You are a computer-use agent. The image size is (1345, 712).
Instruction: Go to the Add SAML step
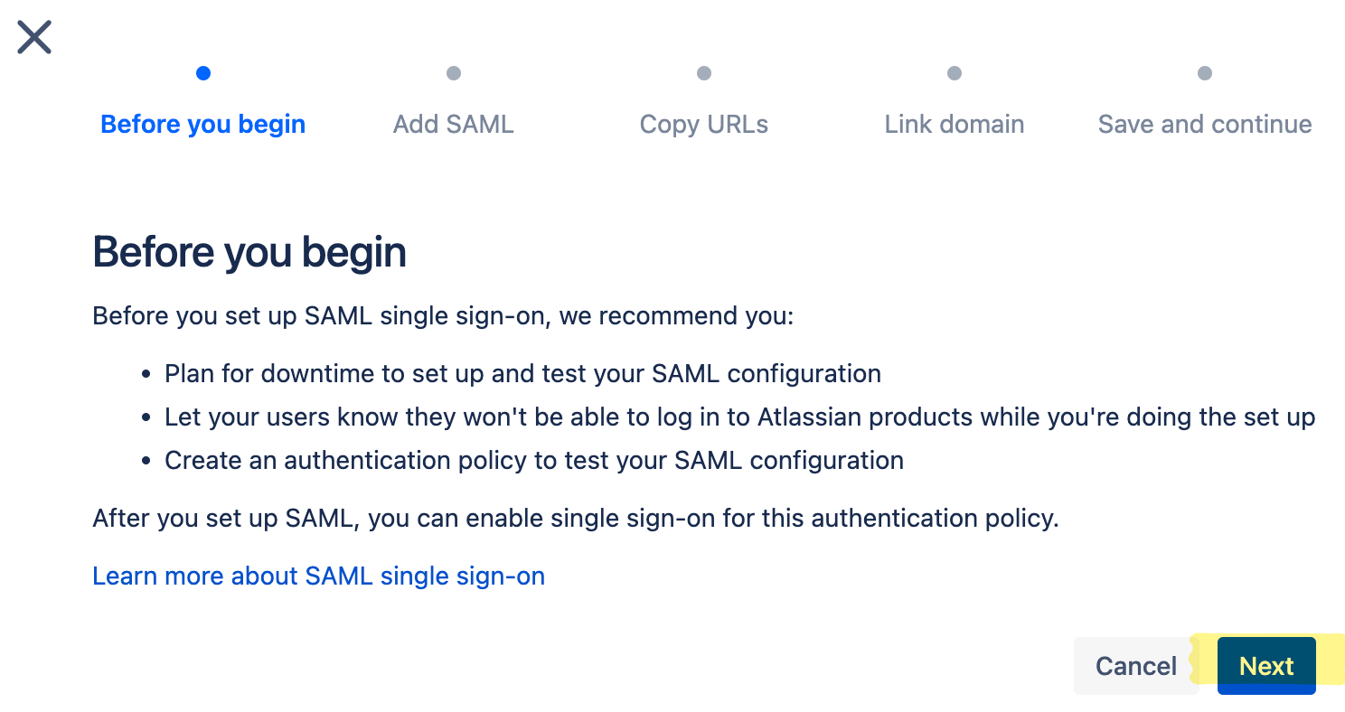point(454,124)
